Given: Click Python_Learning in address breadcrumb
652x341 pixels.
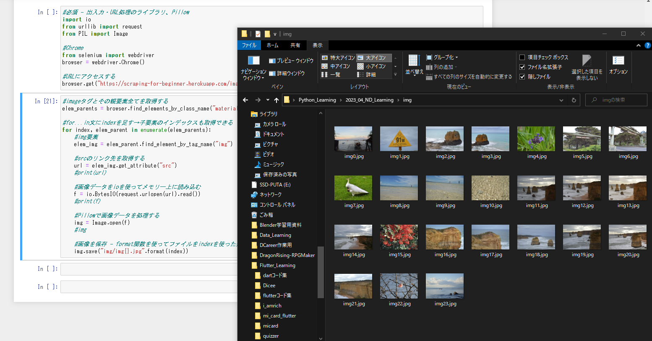Looking at the screenshot, I should 317,100.
